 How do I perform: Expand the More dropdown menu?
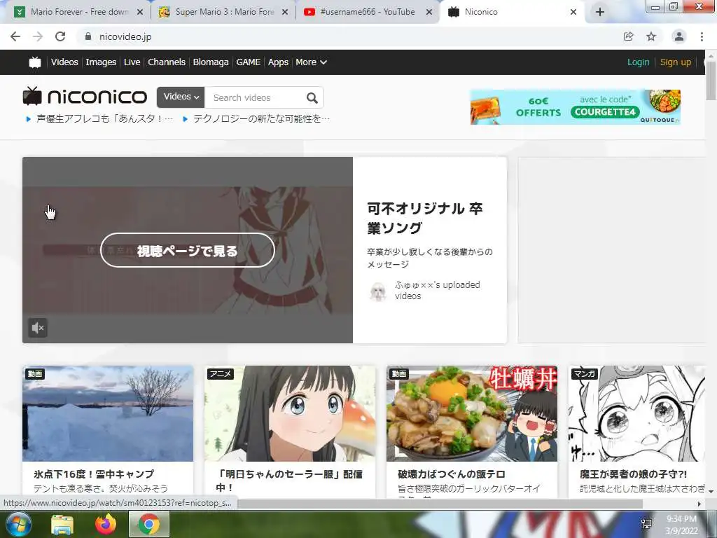point(311,62)
